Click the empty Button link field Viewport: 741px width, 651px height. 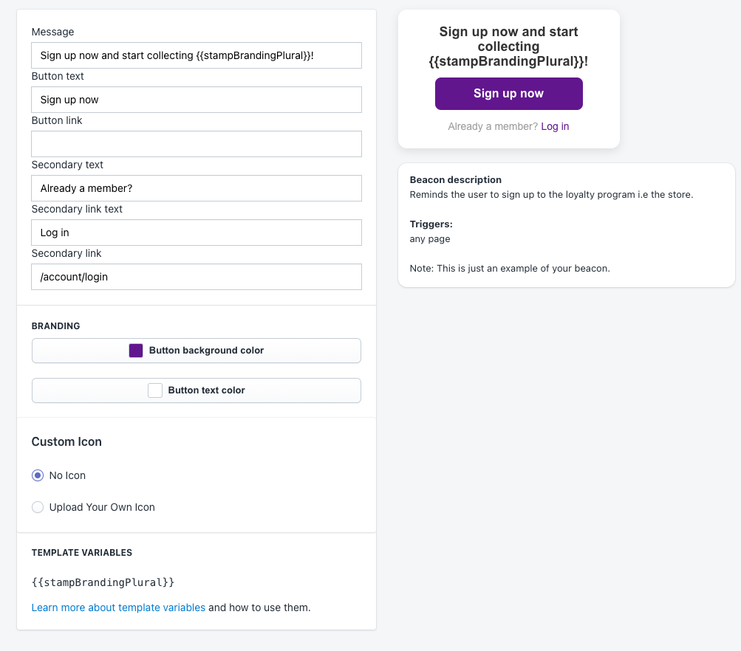(x=196, y=144)
